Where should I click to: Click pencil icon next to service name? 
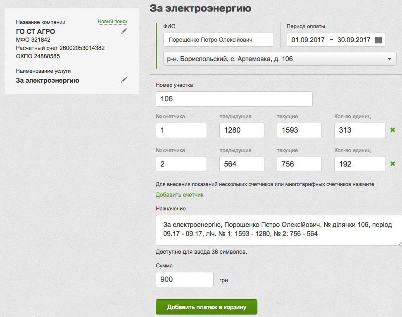[124, 80]
